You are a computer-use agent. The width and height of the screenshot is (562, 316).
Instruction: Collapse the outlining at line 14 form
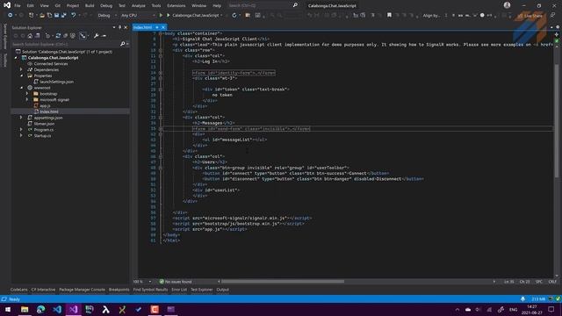coord(161,73)
